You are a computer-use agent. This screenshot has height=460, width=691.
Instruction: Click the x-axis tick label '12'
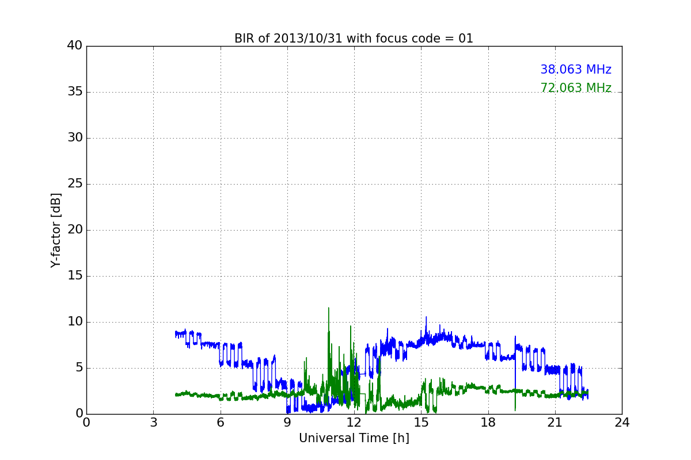pyautogui.click(x=354, y=423)
